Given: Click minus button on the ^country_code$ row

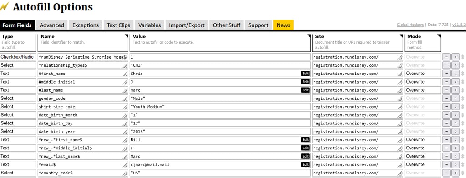Looking at the screenshot, I should point(446,173).
